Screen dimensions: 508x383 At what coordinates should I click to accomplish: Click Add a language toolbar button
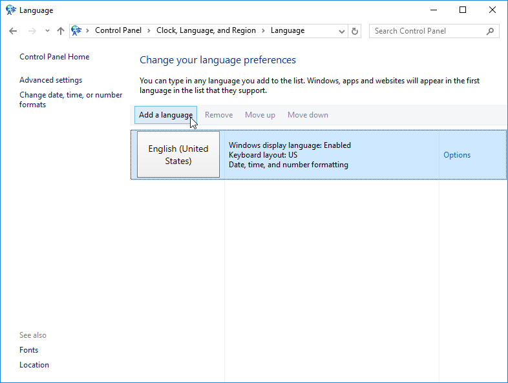[165, 115]
